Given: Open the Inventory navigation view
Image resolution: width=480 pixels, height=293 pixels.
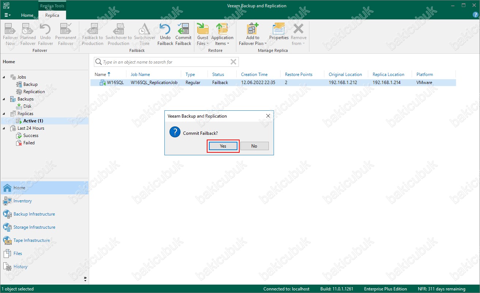Looking at the screenshot, I should pos(44,201).
